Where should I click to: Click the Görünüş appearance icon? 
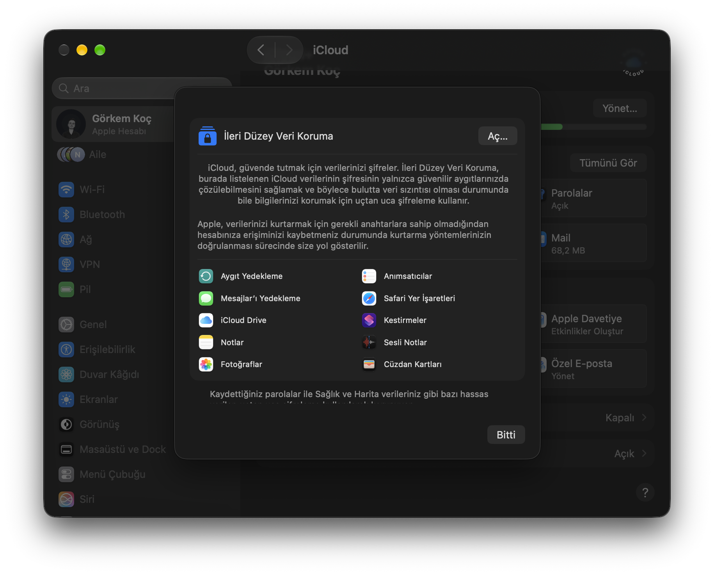tap(66, 424)
